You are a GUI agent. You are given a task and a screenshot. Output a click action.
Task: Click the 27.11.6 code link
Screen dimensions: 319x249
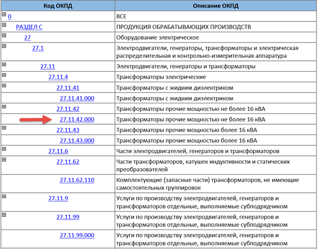coord(58,151)
